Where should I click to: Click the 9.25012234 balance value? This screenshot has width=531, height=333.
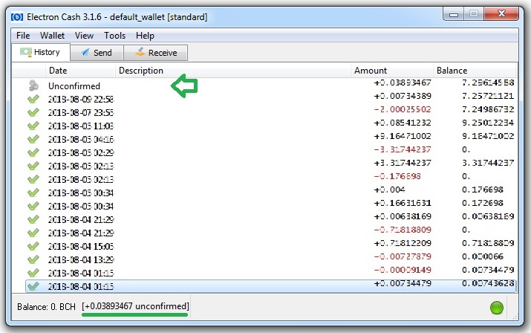488,123
